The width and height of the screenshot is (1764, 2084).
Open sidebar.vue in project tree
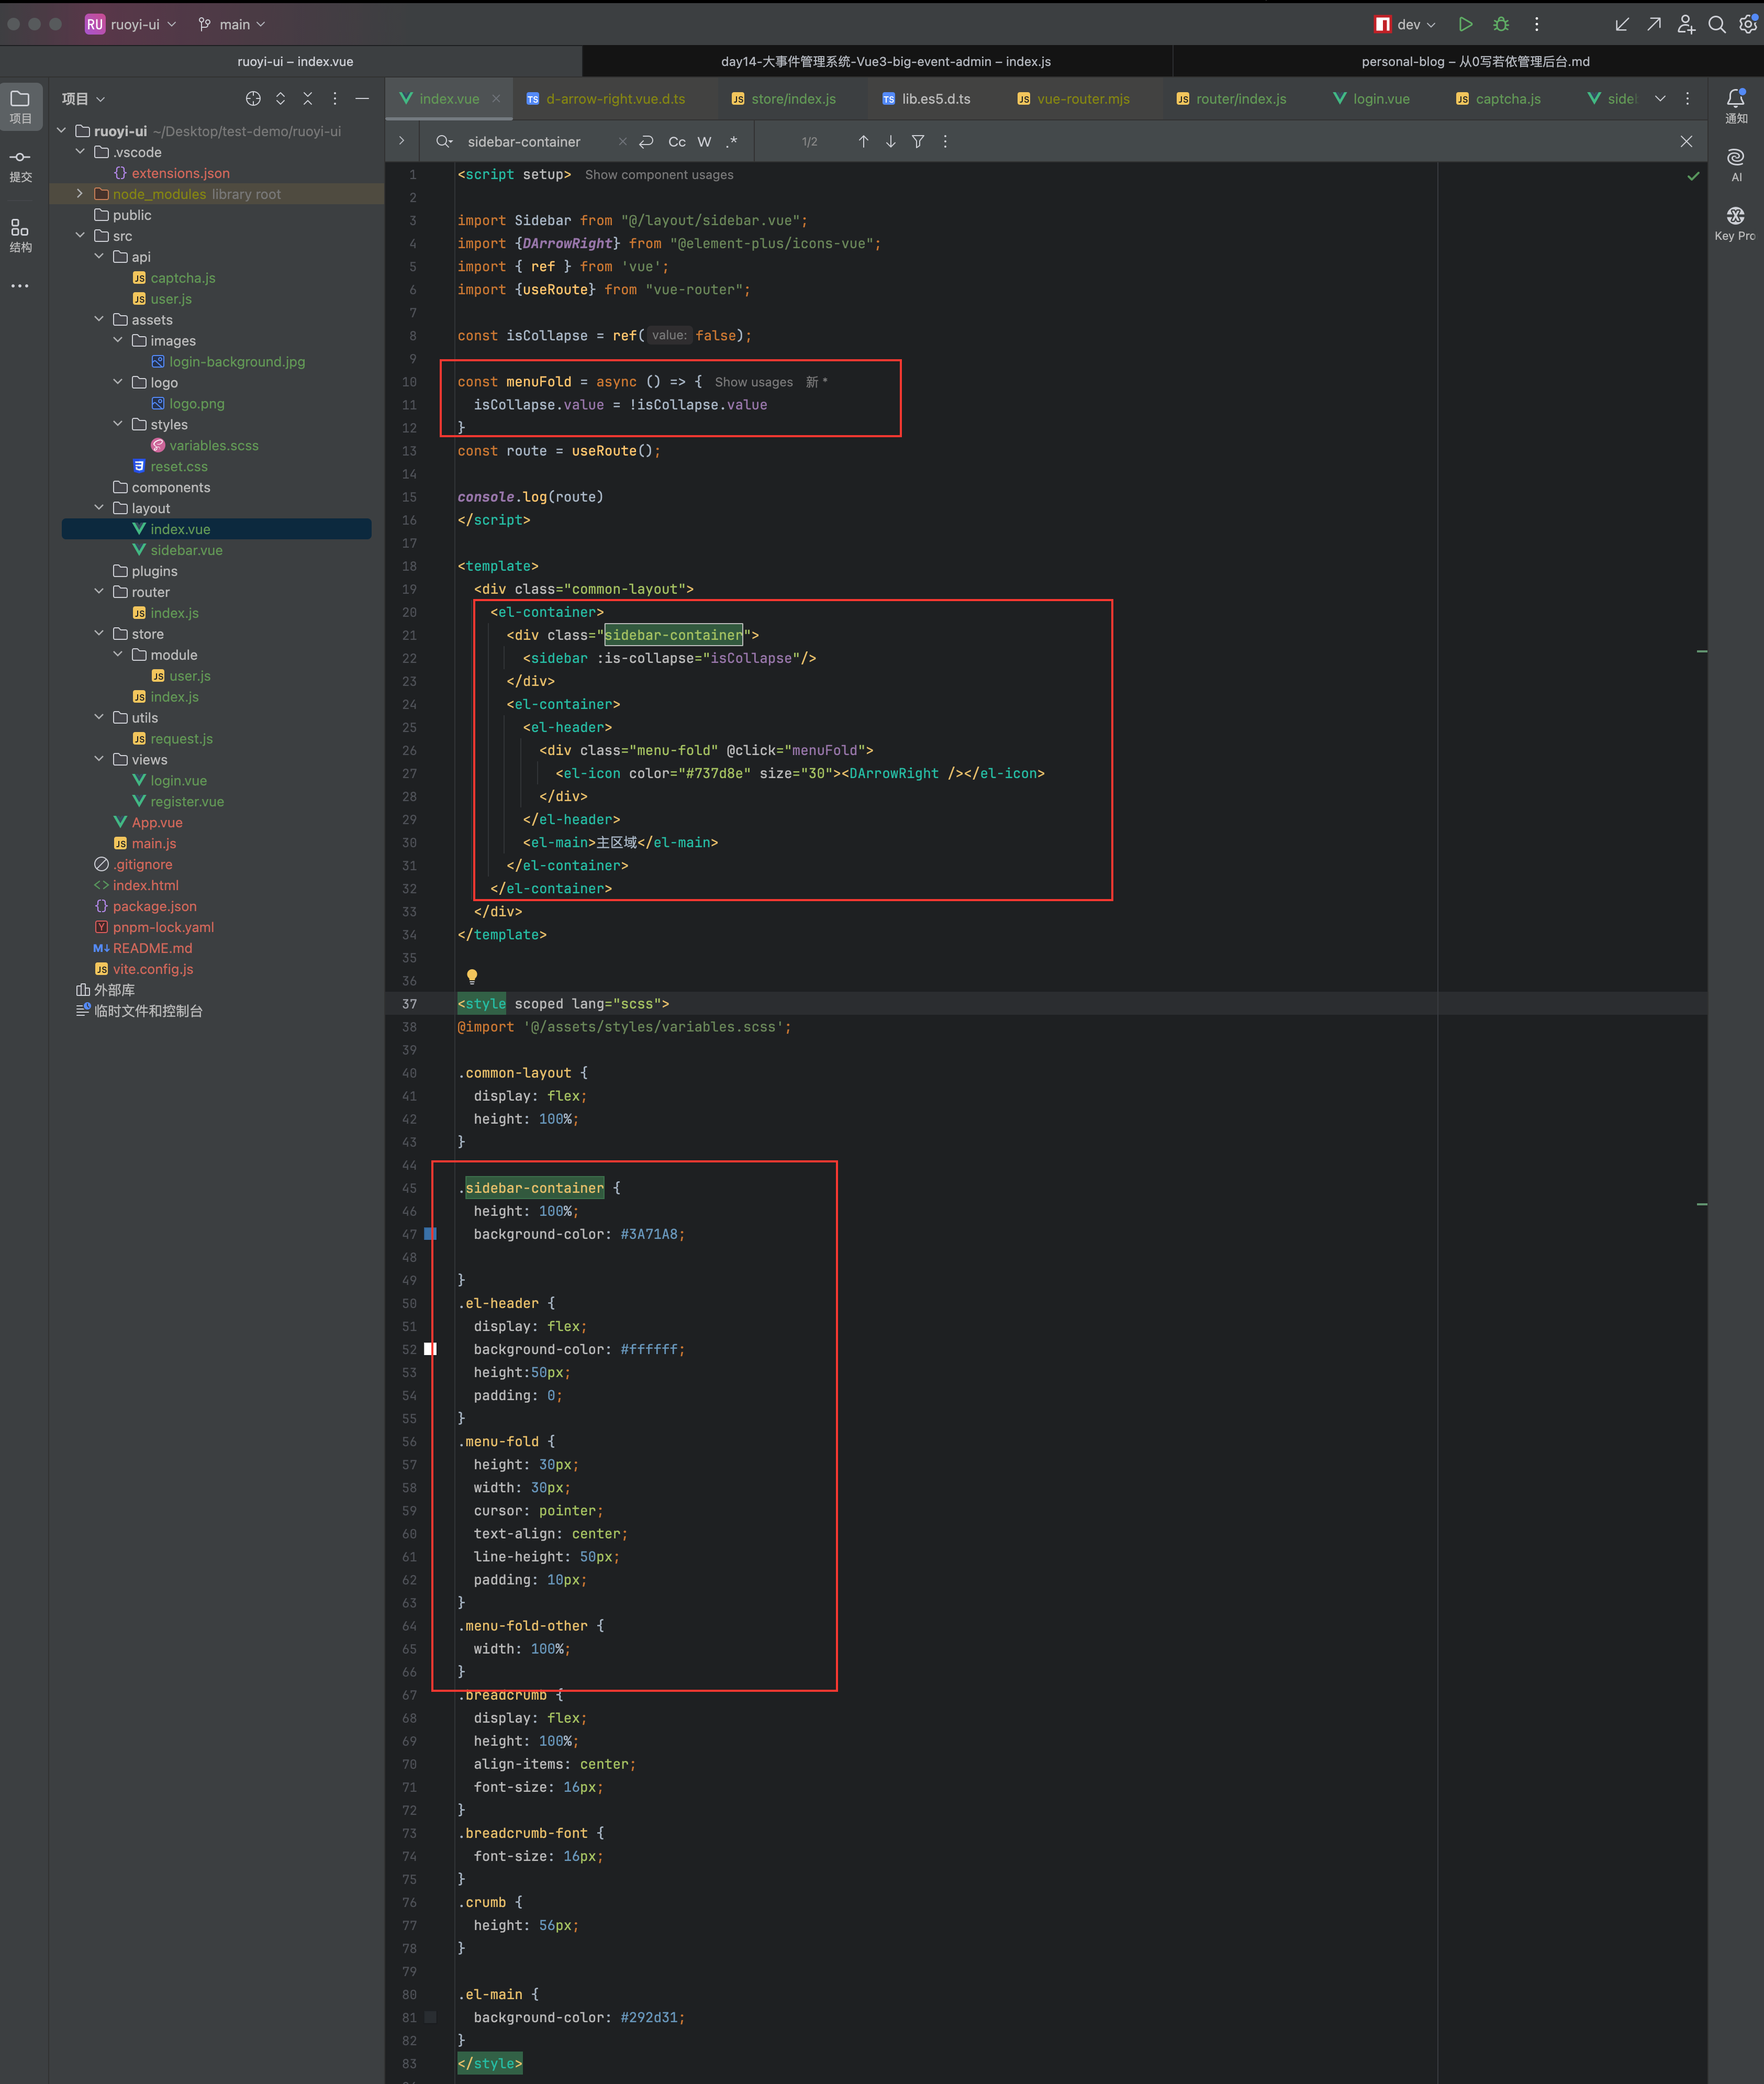click(187, 549)
